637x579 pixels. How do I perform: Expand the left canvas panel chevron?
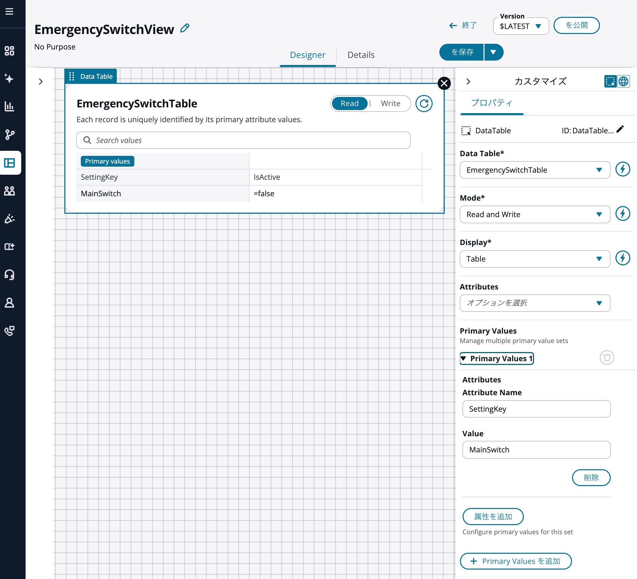pyautogui.click(x=41, y=81)
